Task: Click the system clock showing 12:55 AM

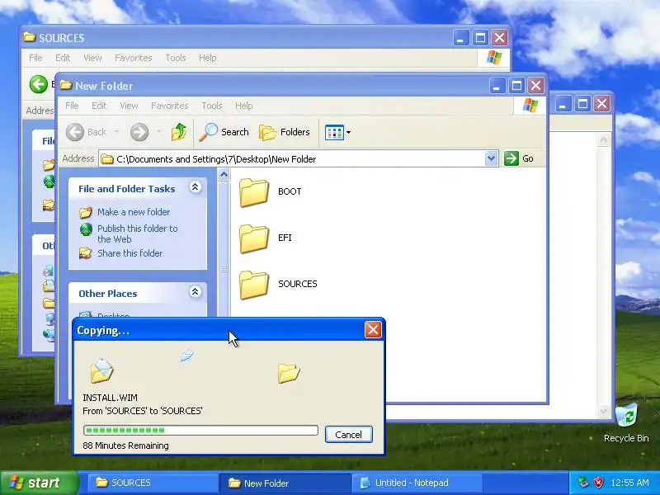Action: [x=630, y=483]
